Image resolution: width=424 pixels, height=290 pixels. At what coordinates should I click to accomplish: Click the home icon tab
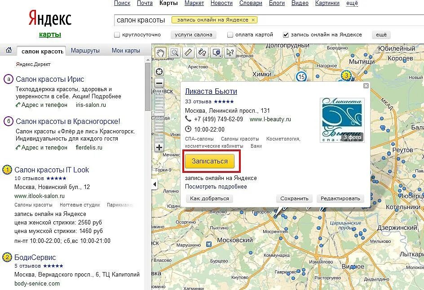[9, 50]
